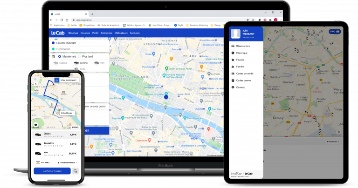358x188 pixels.
Task: Open the Maintenant dropdown on the tablet
Action: 333,141
